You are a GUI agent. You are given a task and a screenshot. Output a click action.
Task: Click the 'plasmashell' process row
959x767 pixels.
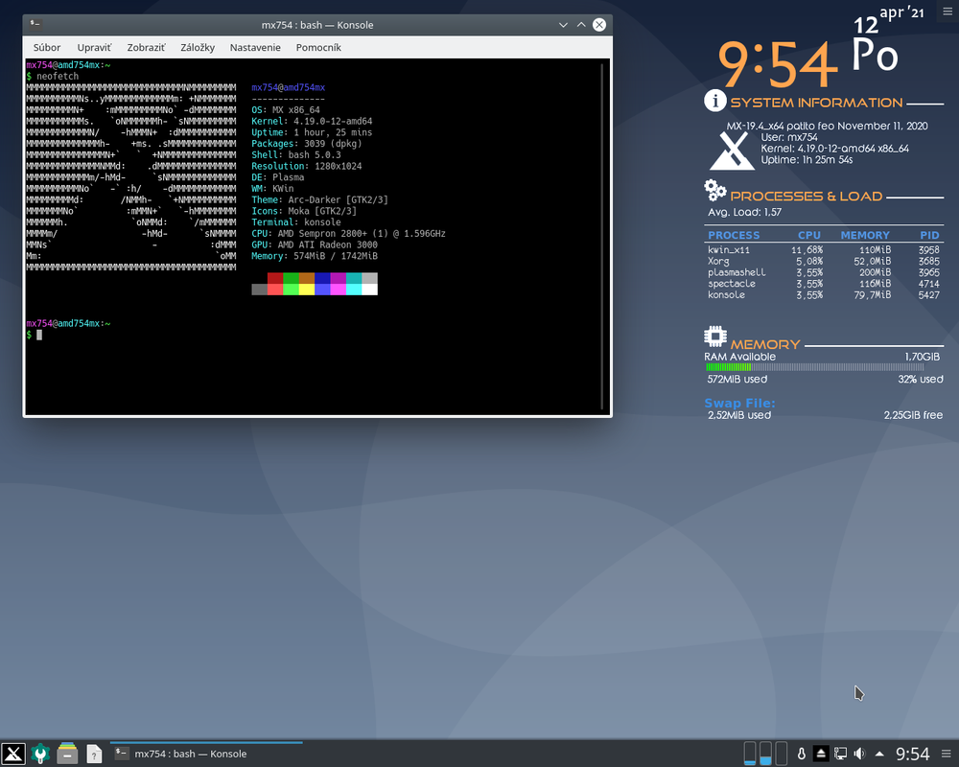(823, 272)
